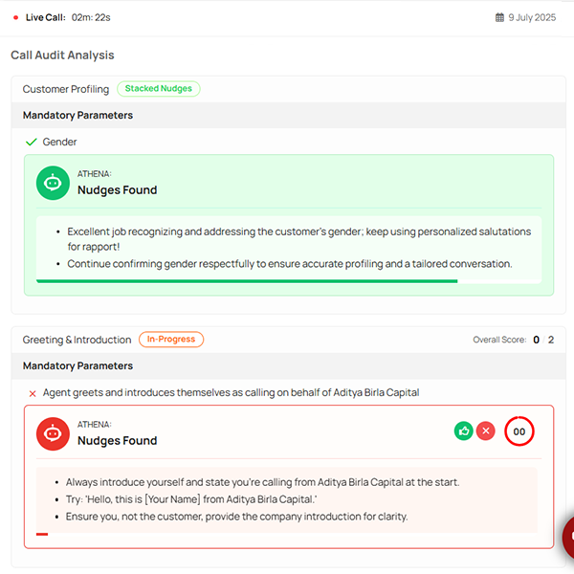Click the red live call indicator dot
Screen dimensions: 574x574
pos(15,17)
